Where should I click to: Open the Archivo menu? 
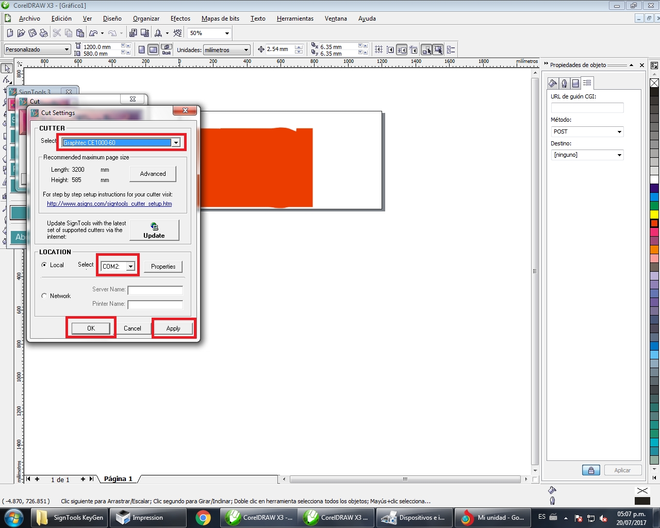click(29, 19)
